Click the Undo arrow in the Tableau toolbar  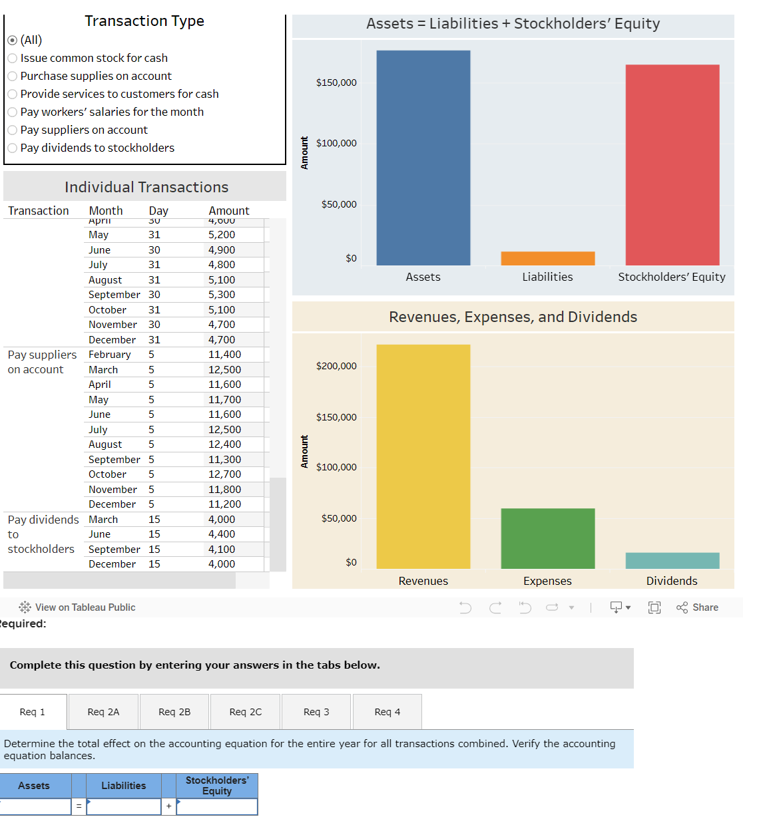click(x=465, y=607)
